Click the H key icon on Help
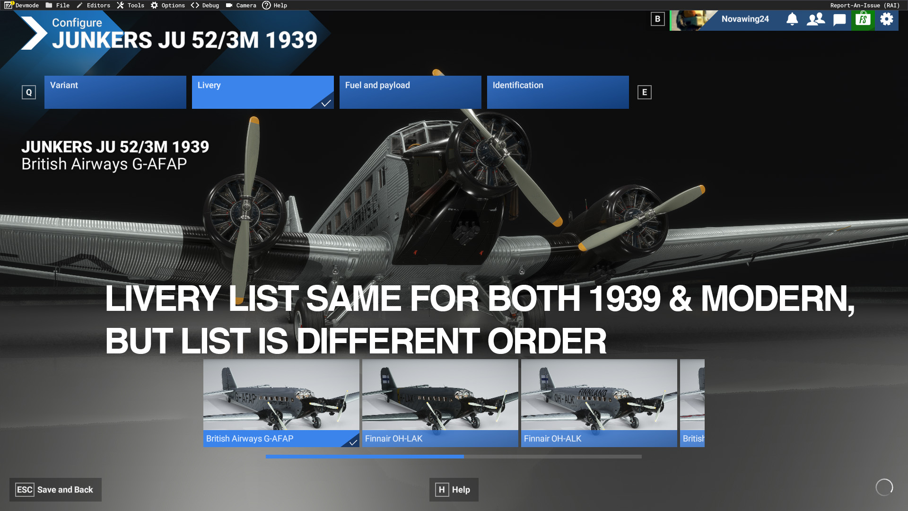 [x=442, y=490]
